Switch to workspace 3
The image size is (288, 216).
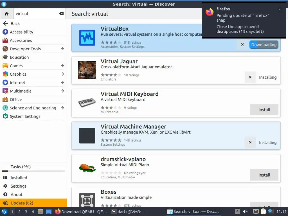coord(26,212)
